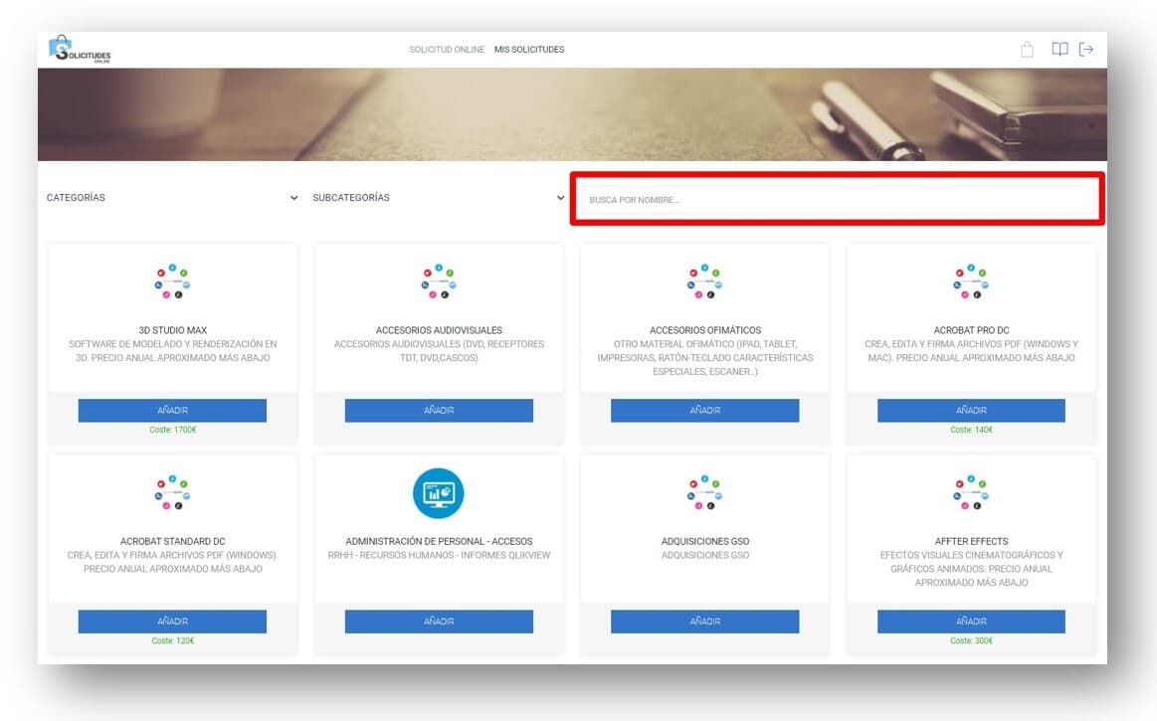Switch to Mis Solicitudes tab

[x=529, y=50]
